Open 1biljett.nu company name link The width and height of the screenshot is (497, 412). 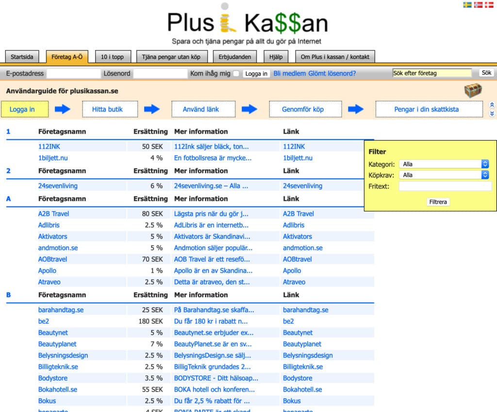point(53,158)
